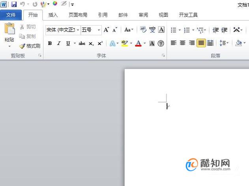Open the customize quick access toolbar dropdown

click(x=73, y=5)
